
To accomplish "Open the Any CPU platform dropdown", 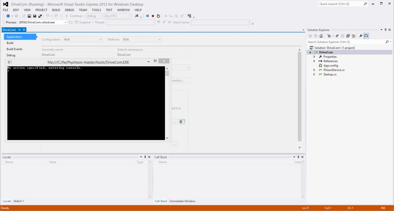I will 129,16.
